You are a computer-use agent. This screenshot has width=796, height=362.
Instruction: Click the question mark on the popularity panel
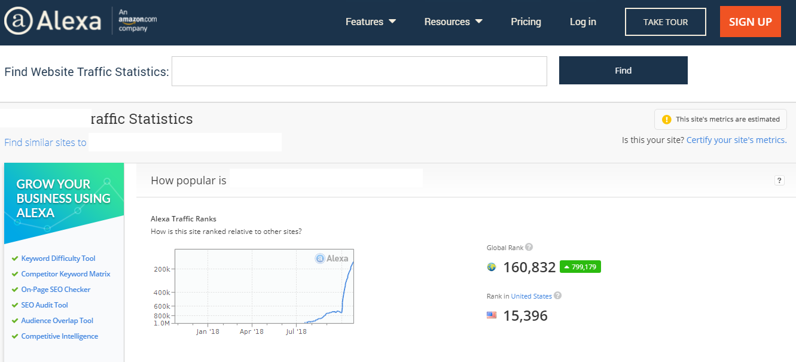[779, 180]
